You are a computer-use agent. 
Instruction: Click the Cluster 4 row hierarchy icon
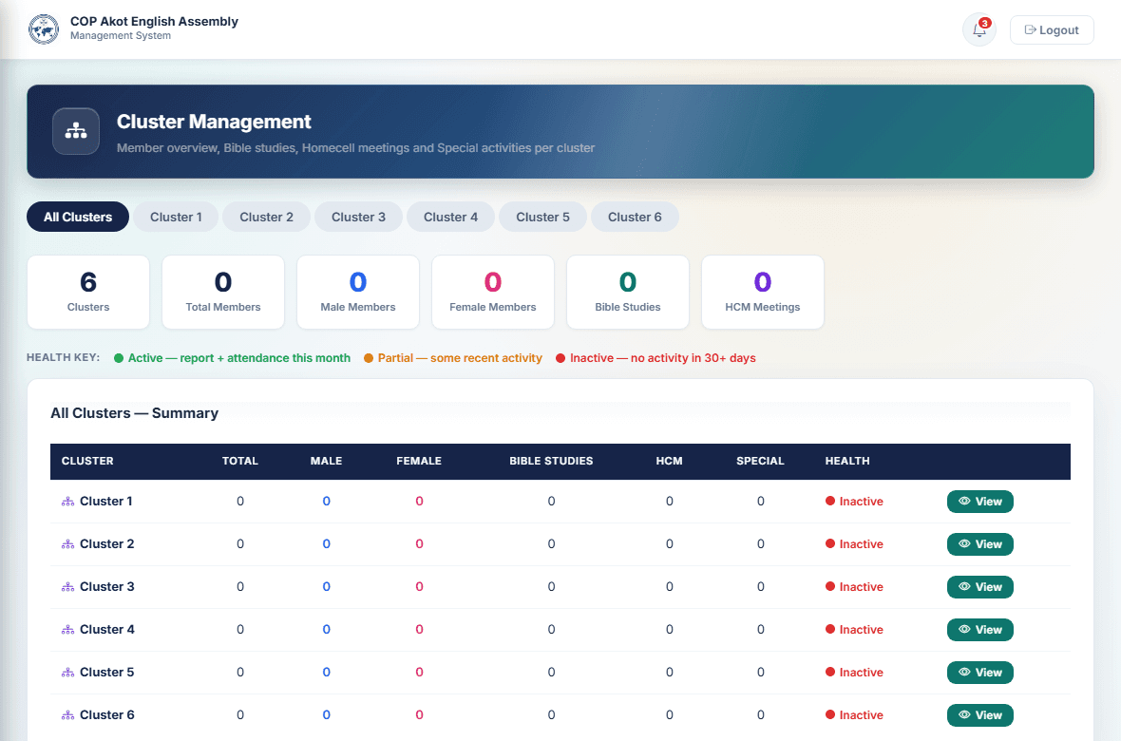click(x=67, y=630)
